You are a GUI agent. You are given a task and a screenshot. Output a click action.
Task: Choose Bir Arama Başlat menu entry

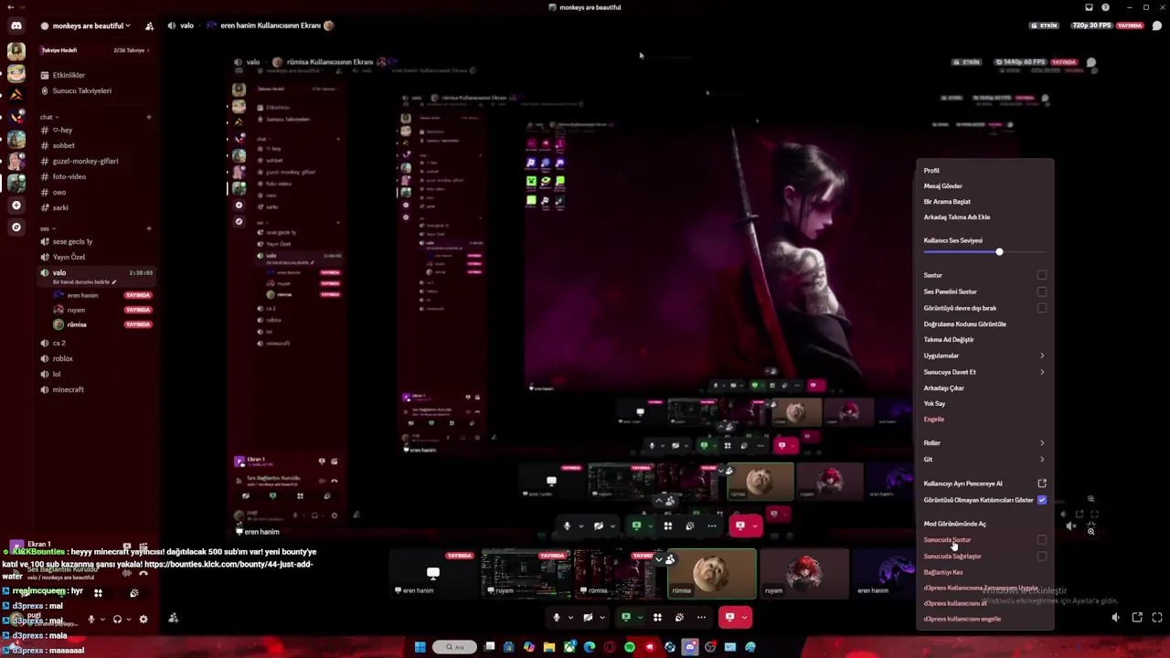coord(947,202)
